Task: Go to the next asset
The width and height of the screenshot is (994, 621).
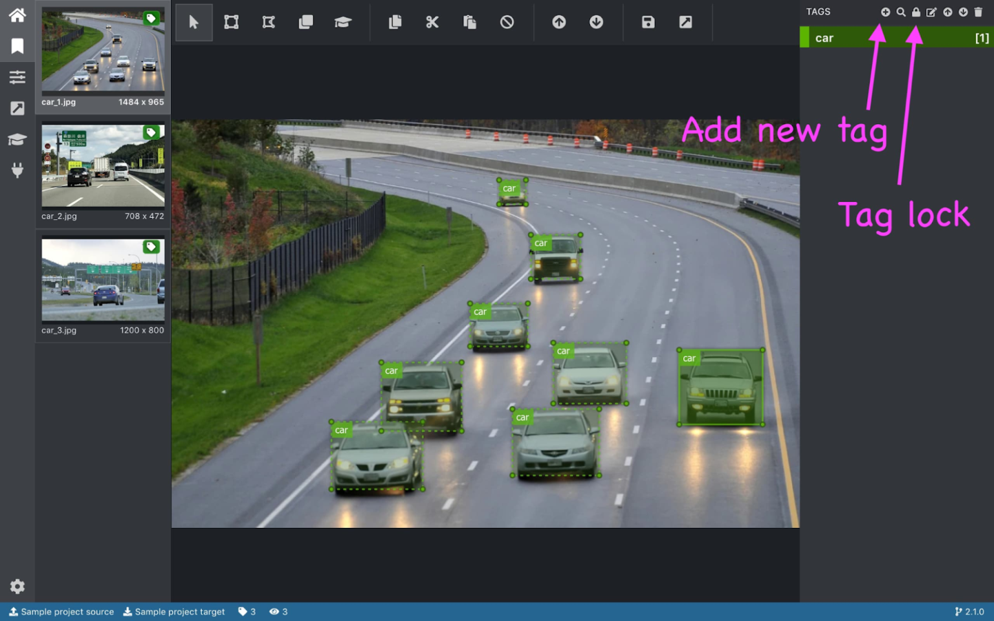Action: tap(596, 22)
